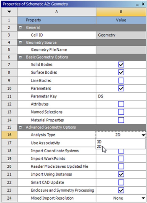Viewport: 147px width, 203px height.
Task: Uncheck the Surface Bodies checkbox
Action: point(121,72)
